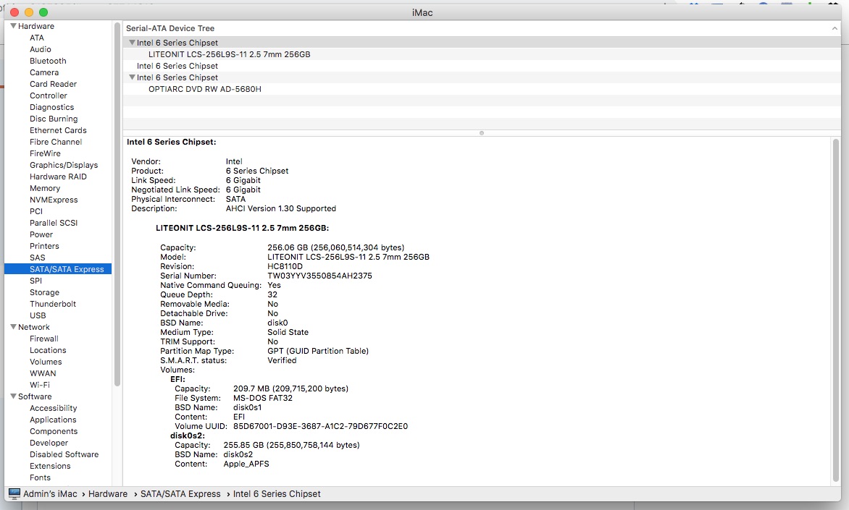The width and height of the screenshot is (849, 510).
Task: Select Components entry
Action: click(x=54, y=432)
